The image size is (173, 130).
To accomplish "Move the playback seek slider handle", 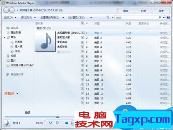I will click(x=58, y=117).
